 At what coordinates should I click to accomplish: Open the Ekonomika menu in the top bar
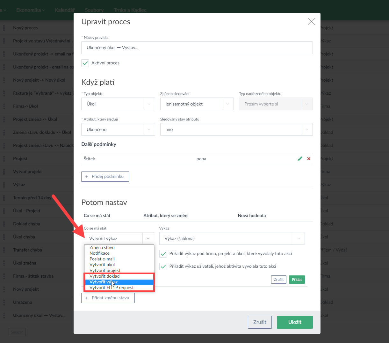point(31,10)
